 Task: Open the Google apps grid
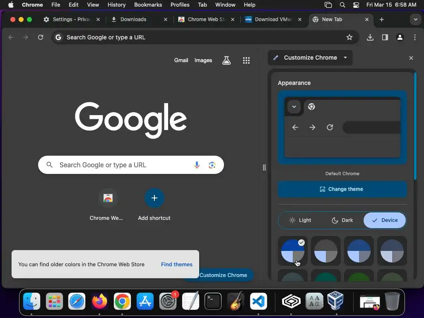pyautogui.click(x=246, y=60)
